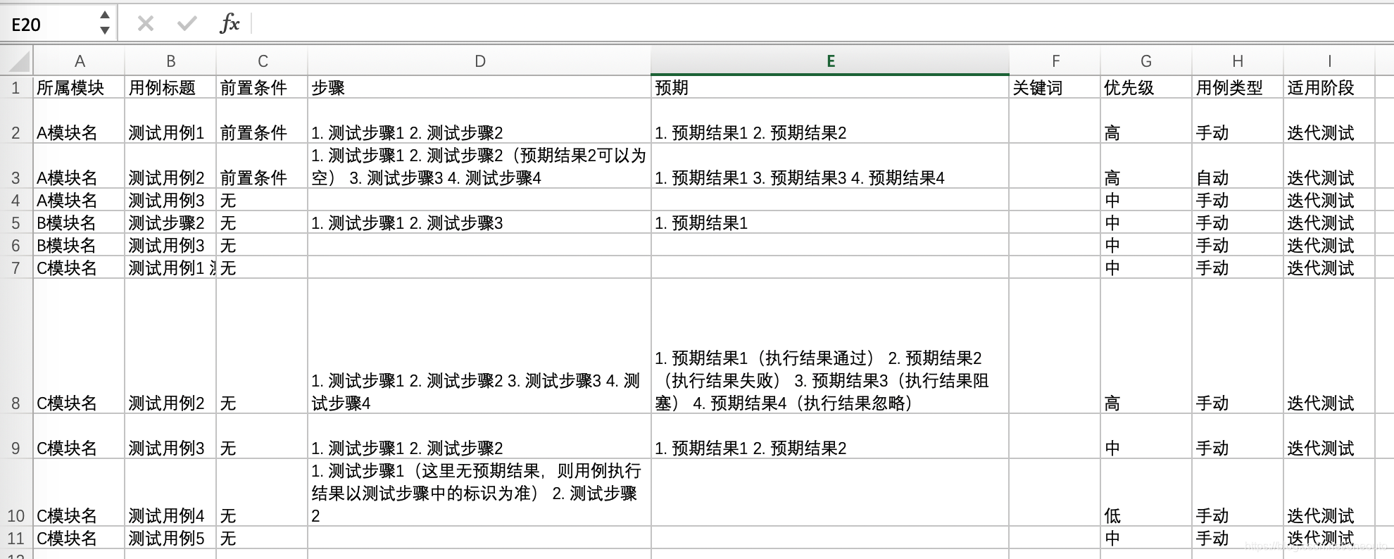This screenshot has height=559, width=1394.
Task: Select row 5 header number
Action: (x=16, y=222)
